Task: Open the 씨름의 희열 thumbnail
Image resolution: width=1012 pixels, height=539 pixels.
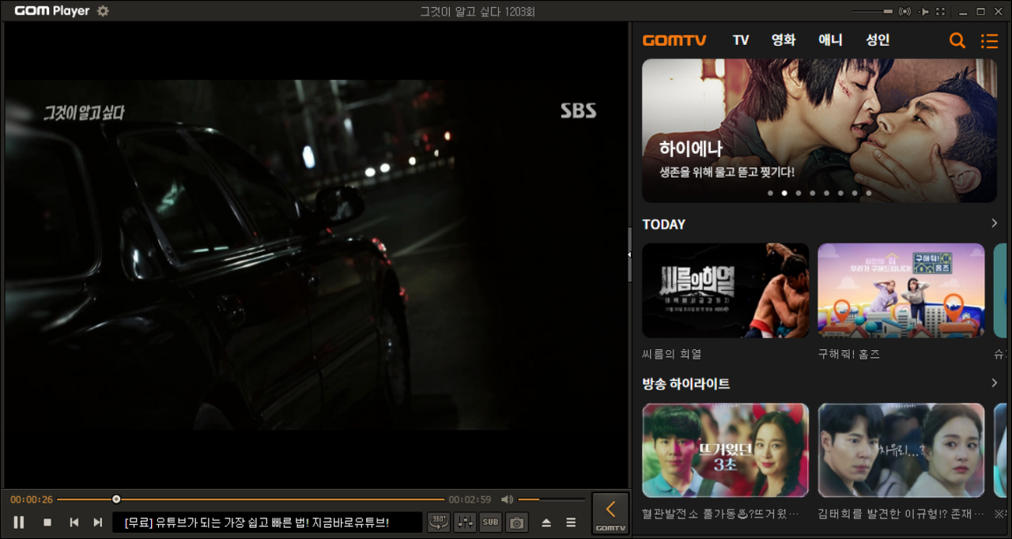Action: tap(725, 290)
